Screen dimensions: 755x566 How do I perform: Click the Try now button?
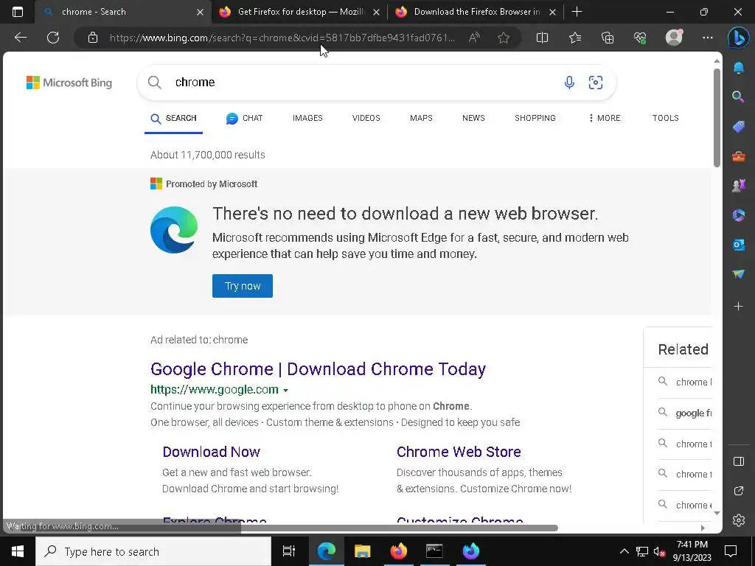(242, 286)
